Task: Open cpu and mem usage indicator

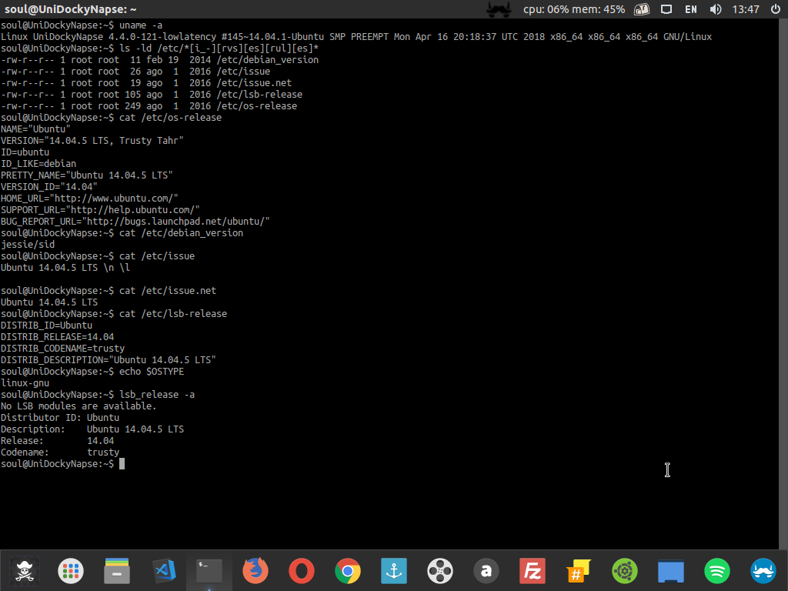Action: pos(574,9)
